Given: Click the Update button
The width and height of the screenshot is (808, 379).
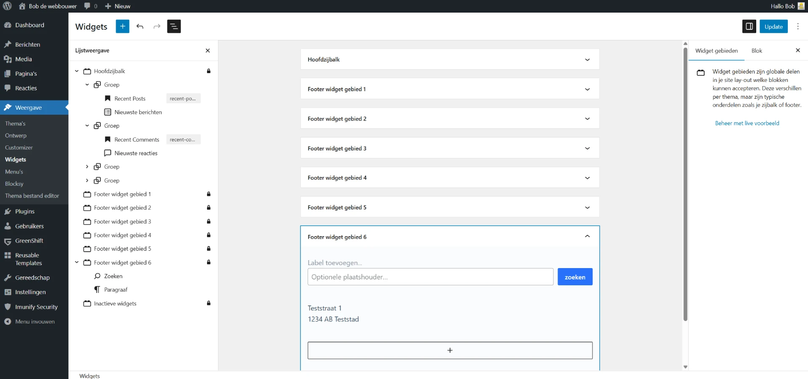Looking at the screenshot, I should tap(773, 26).
